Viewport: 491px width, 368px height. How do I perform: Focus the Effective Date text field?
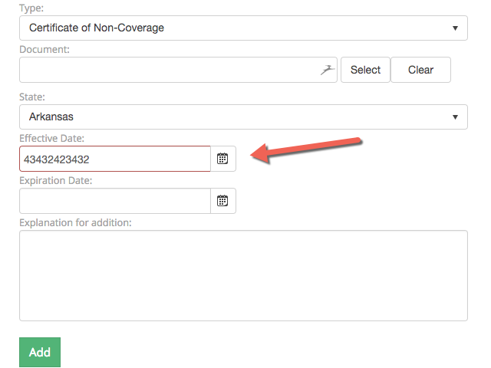click(x=115, y=159)
